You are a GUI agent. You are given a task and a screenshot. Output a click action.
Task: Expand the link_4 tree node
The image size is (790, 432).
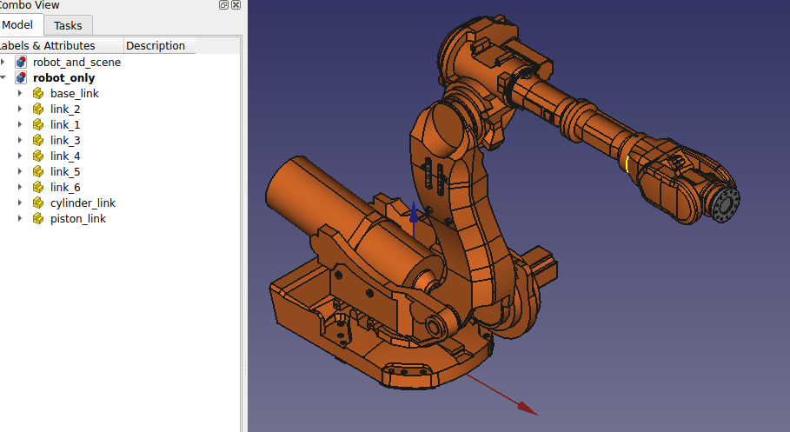(20, 156)
